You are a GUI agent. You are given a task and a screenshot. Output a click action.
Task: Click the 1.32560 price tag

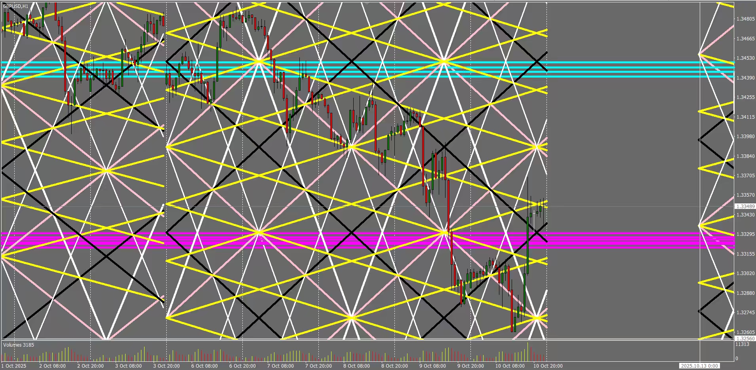(x=745, y=339)
